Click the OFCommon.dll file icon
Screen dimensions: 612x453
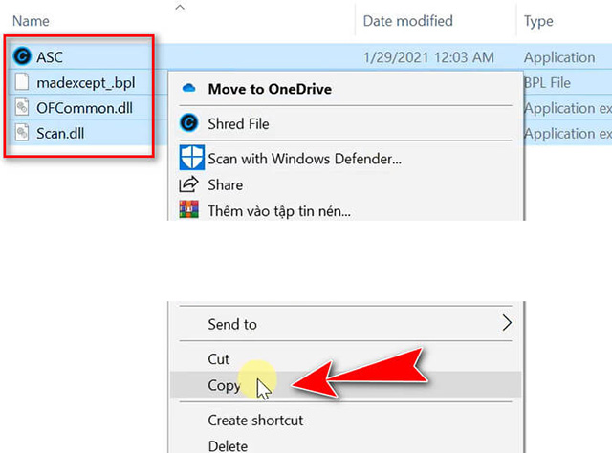pos(22,107)
